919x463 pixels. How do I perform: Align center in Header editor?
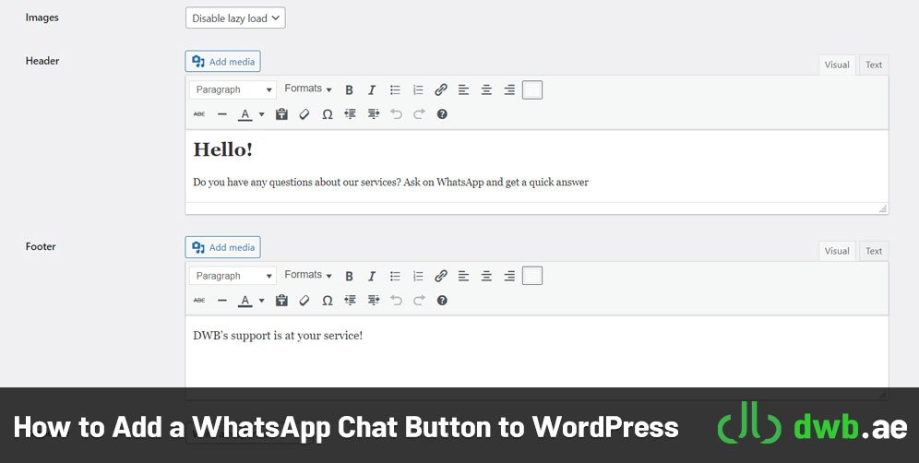(486, 89)
